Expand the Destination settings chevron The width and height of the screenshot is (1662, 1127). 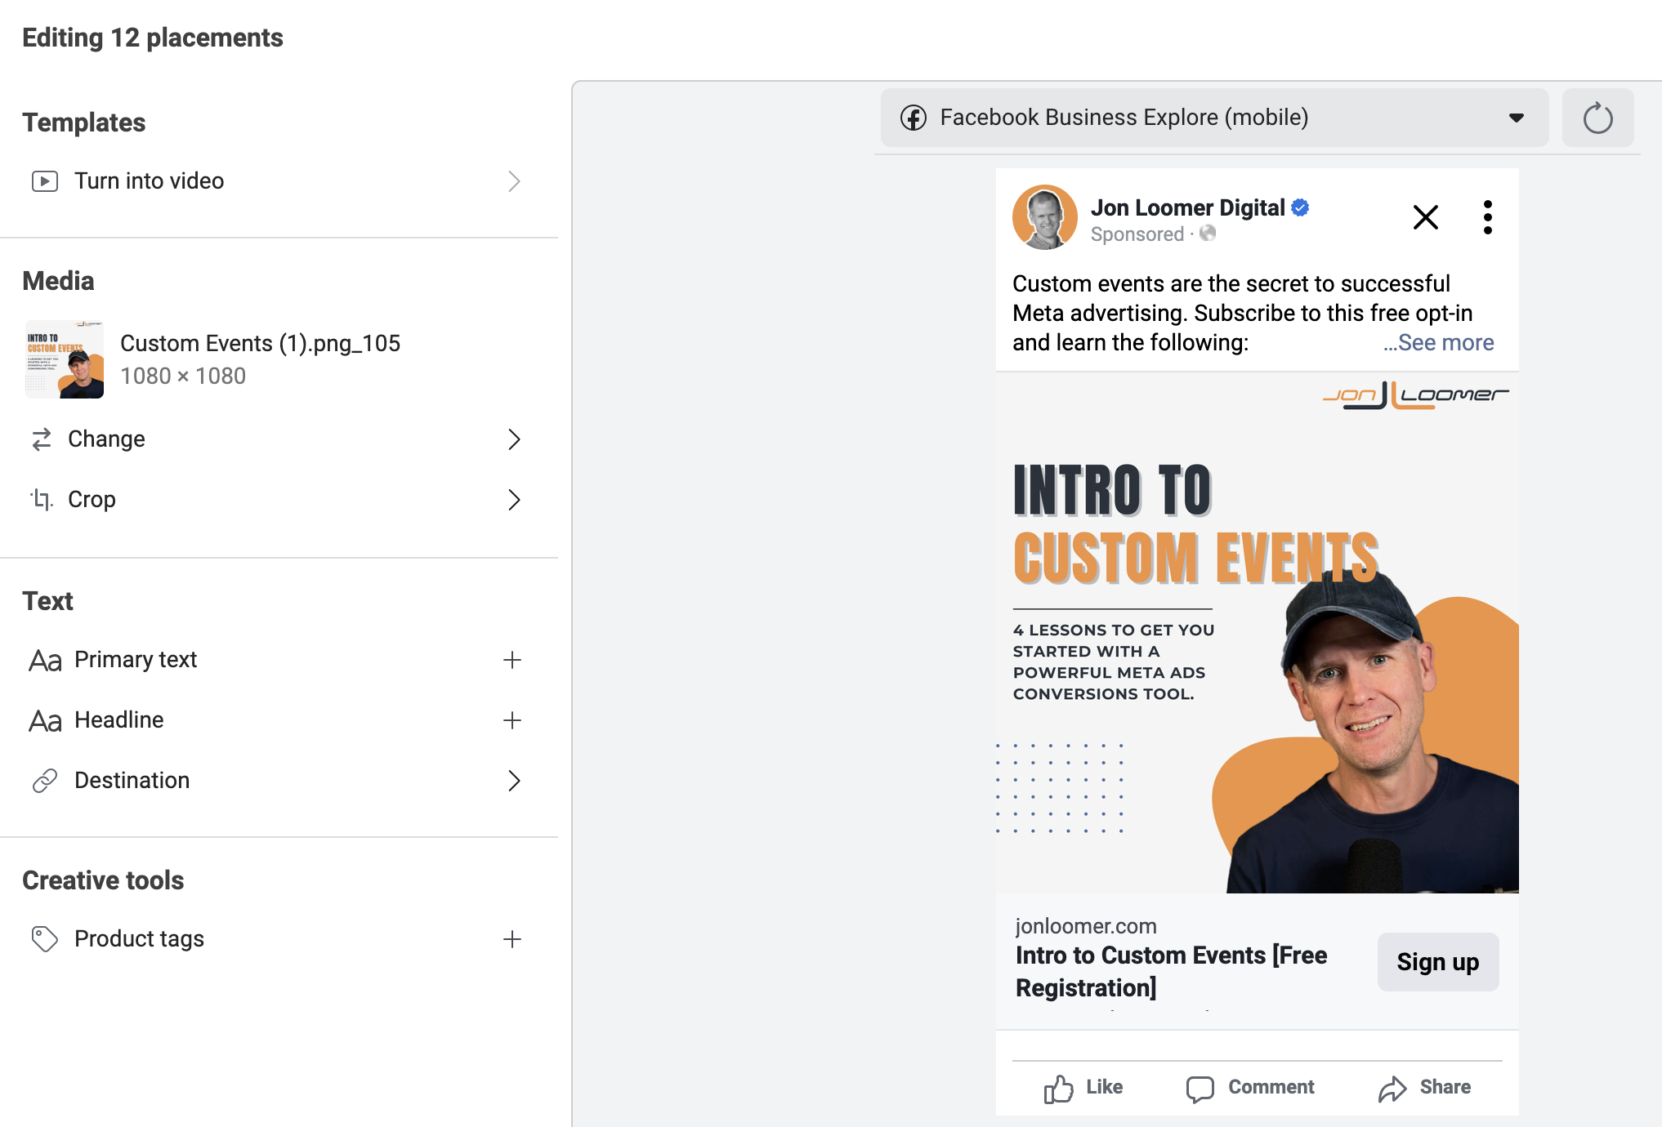[x=514, y=781]
